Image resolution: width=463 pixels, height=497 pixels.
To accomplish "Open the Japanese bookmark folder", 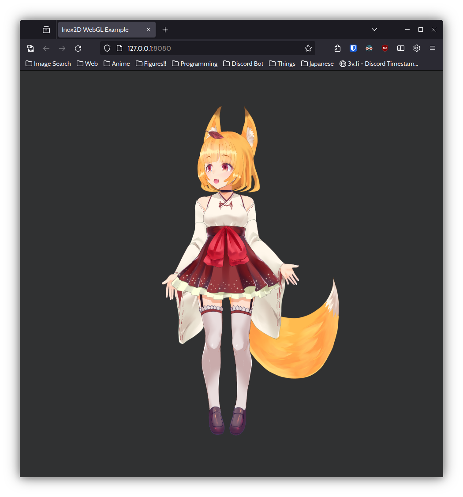I will click(x=317, y=64).
